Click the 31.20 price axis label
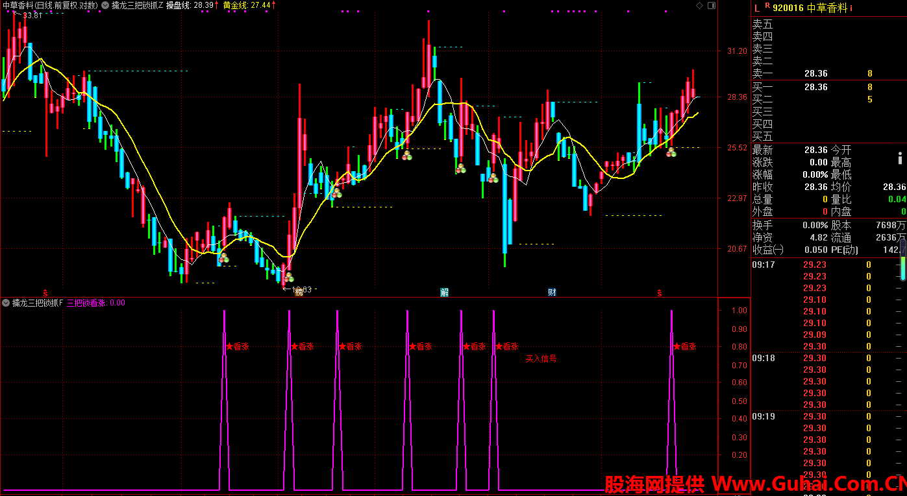This screenshot has width=907, height=496. coord(737,51)
